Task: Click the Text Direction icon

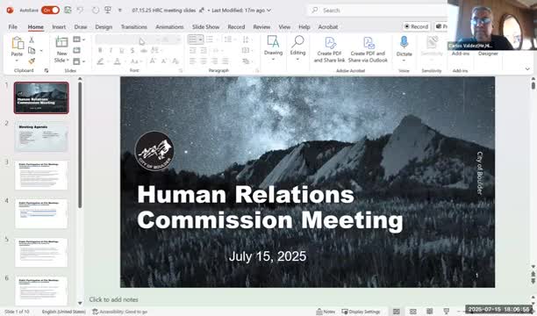Action: pos(246,39)
